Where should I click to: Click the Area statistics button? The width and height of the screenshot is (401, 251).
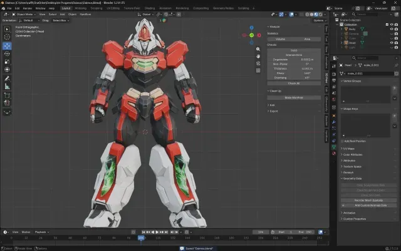click(x=307, y=39)
